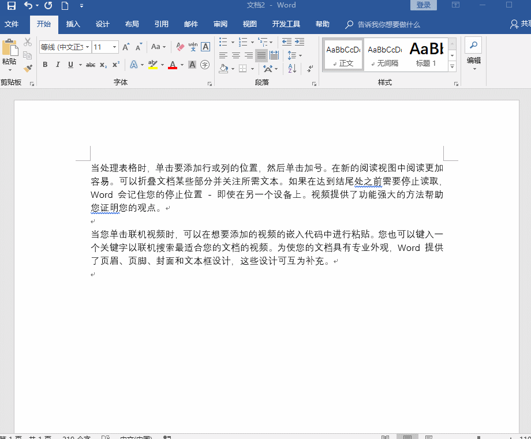Switch to the 插入 tab
The image size is (531, 439).
(73, 24)
